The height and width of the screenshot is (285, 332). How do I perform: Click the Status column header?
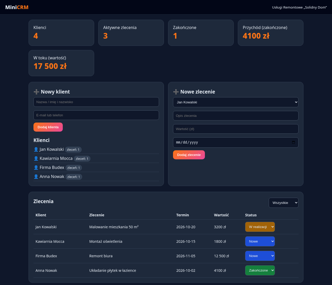coord(251,215)
